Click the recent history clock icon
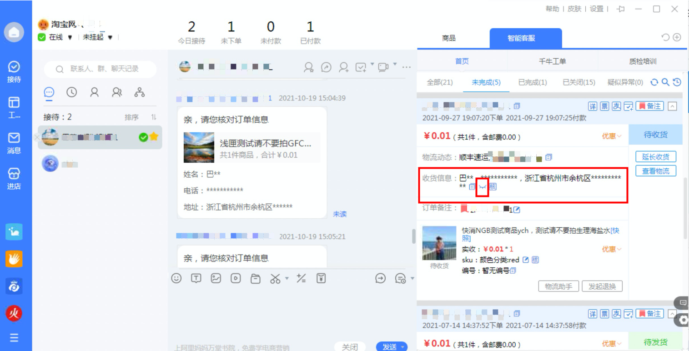The height and width of the screenshot is (351, 689). [71, 92]
